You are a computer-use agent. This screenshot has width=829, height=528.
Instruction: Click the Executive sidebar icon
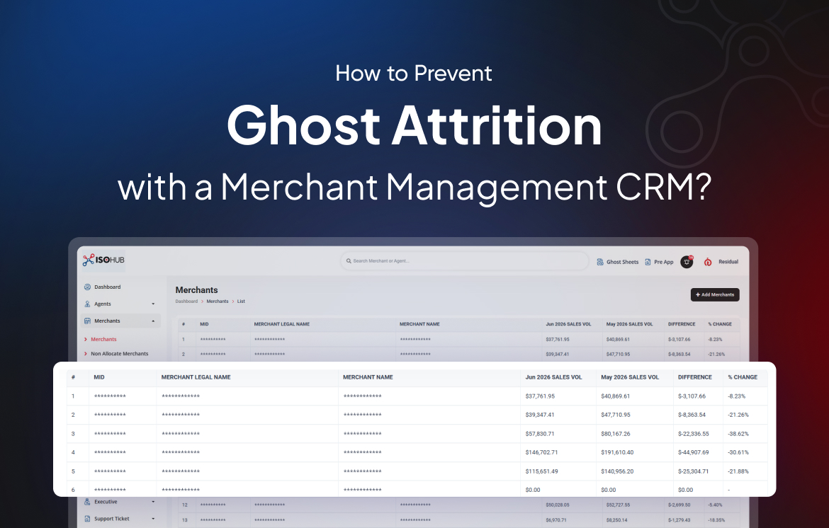(x=87, y=502)
